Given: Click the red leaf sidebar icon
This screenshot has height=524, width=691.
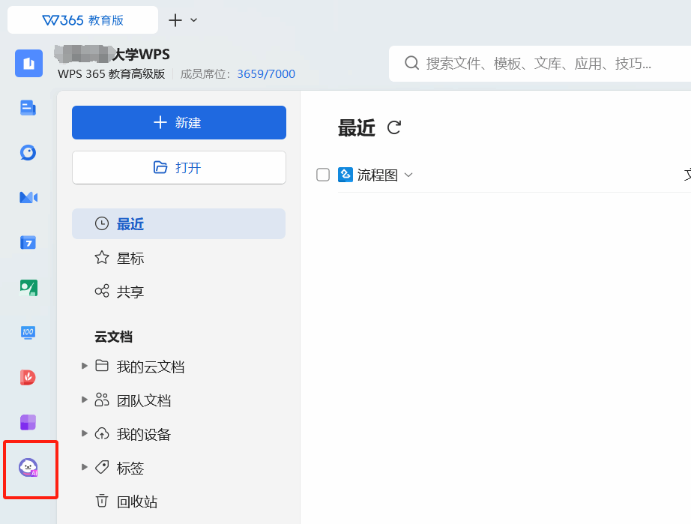Looking at the screenshot, I should point(28,377).
